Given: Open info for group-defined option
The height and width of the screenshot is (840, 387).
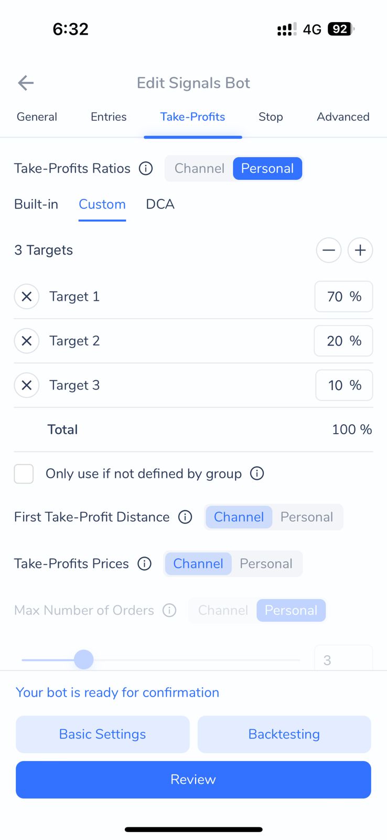Looking at the screenshot, I should pos(257,474).
